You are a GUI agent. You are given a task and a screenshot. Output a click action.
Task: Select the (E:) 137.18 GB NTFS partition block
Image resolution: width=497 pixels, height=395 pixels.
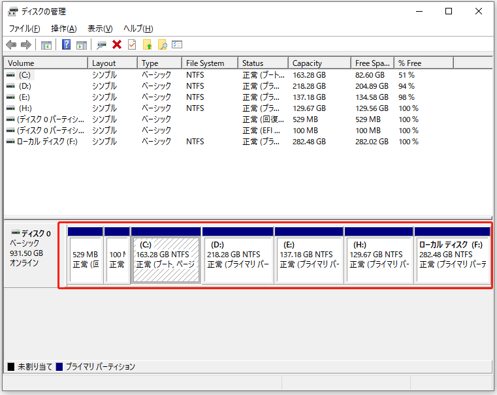point(309,255)
